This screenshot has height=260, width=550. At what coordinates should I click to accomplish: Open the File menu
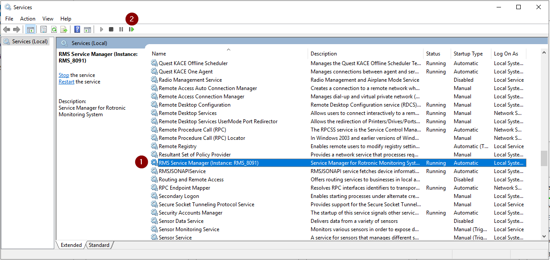point(9,19)
